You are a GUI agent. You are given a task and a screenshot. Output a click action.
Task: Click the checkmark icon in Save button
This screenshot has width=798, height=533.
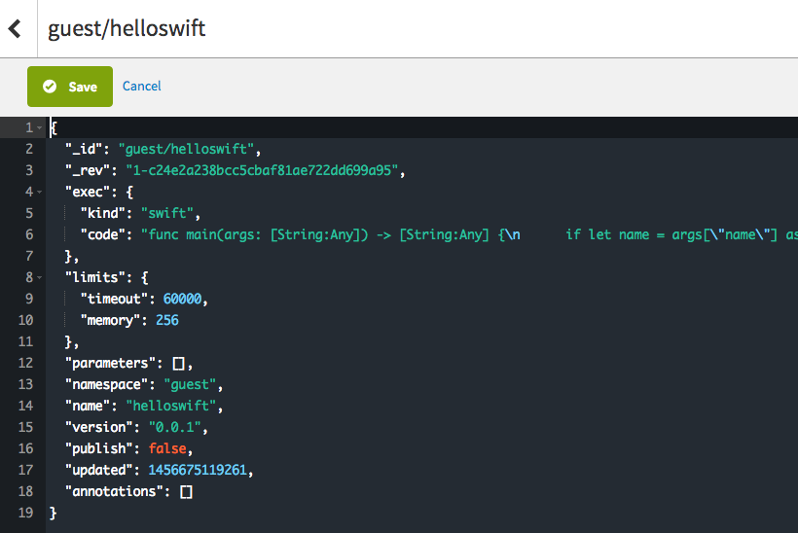click(50, 87)
